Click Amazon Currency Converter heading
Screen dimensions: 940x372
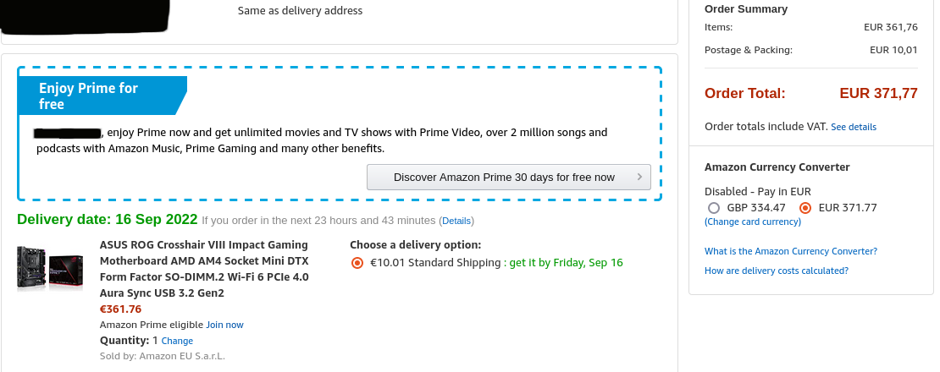coord(777,167)
